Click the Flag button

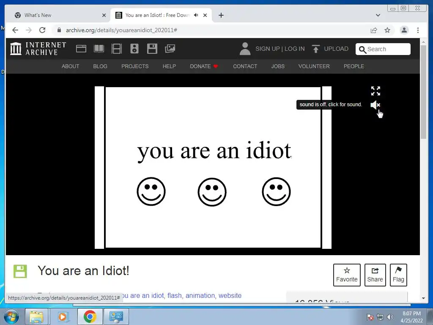[x=398, y=275]
